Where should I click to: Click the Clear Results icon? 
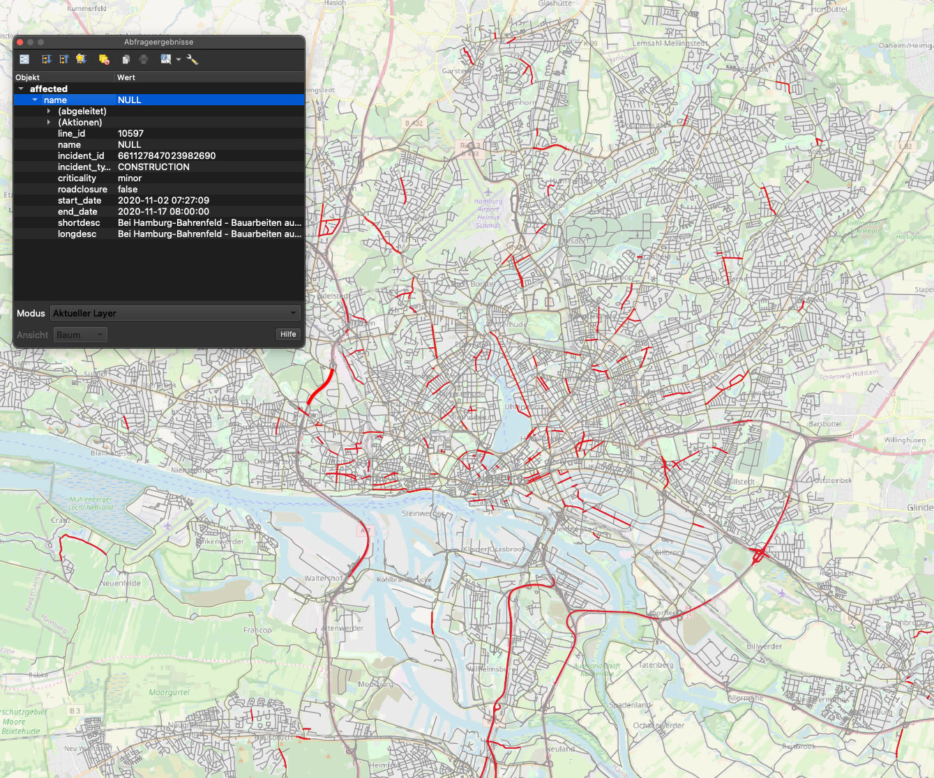(104, 59)
